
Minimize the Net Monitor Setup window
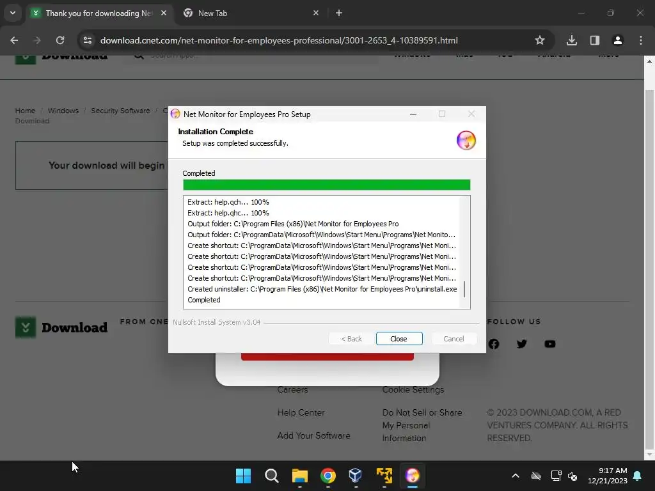(413, 114)
